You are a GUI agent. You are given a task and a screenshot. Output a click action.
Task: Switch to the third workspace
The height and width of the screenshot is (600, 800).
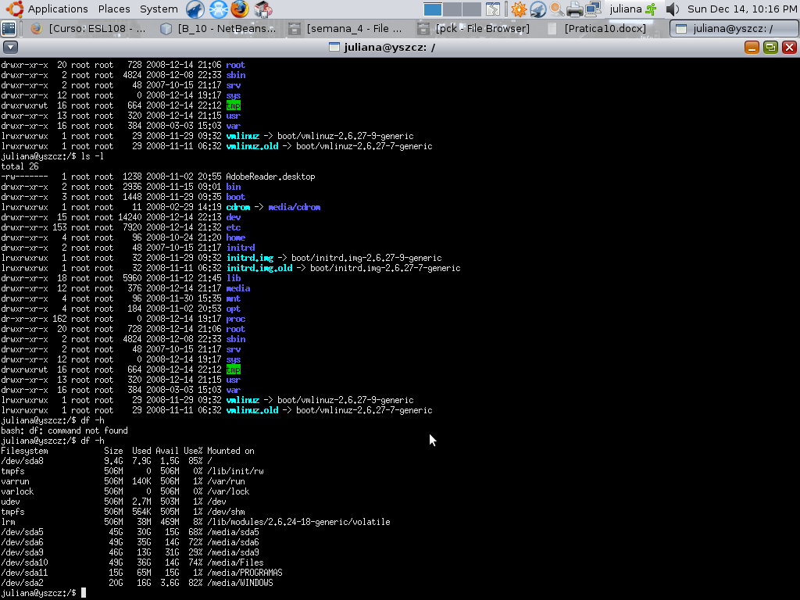(471, 9)
